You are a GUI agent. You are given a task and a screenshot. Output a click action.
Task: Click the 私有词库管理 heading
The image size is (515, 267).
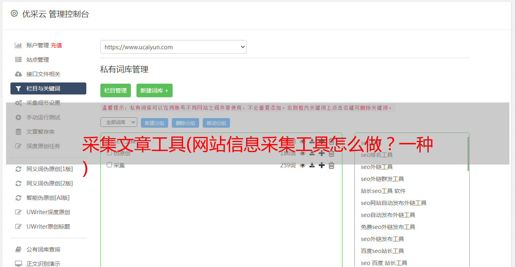pyautogui.click(x=124, y=69)
